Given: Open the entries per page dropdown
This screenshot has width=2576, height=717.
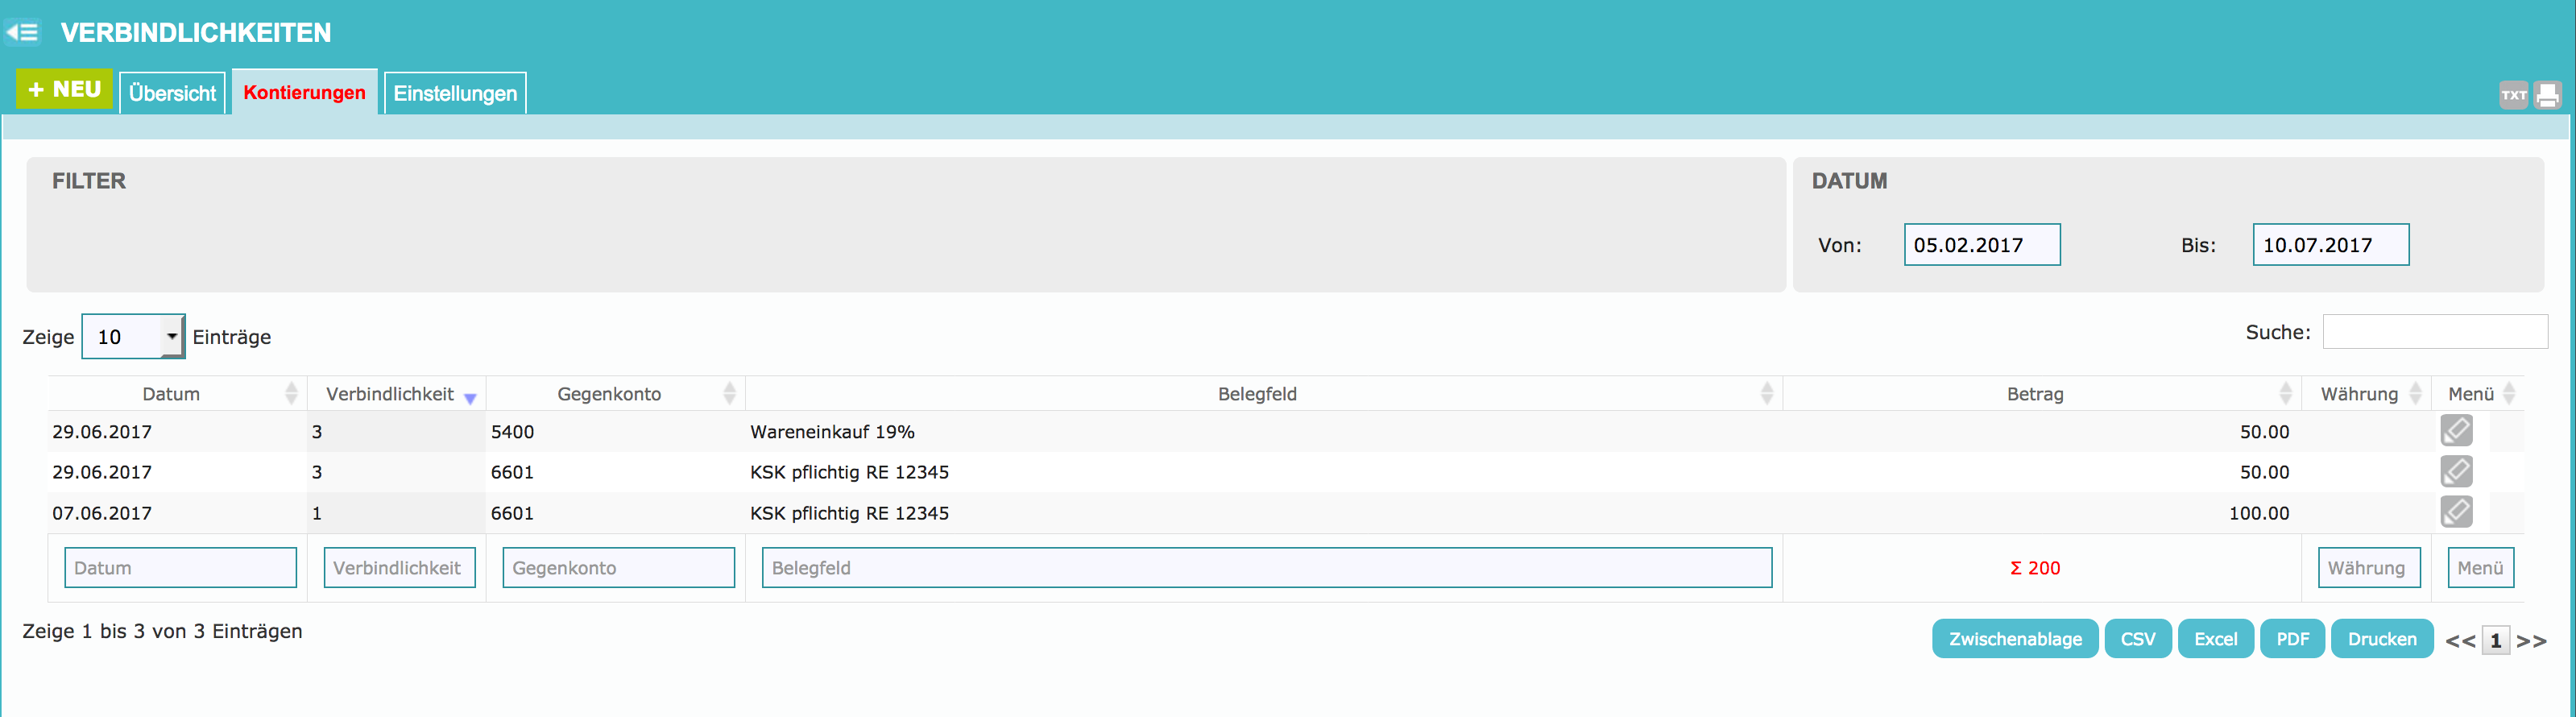Looking at the screenshot, I should [133, 337].
